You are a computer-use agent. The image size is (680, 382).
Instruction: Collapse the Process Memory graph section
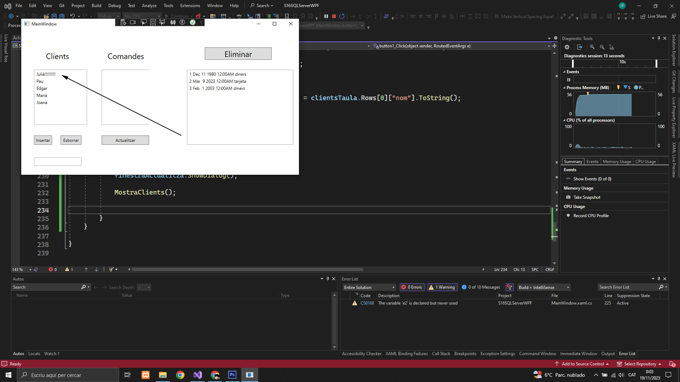tap(564, 88)
